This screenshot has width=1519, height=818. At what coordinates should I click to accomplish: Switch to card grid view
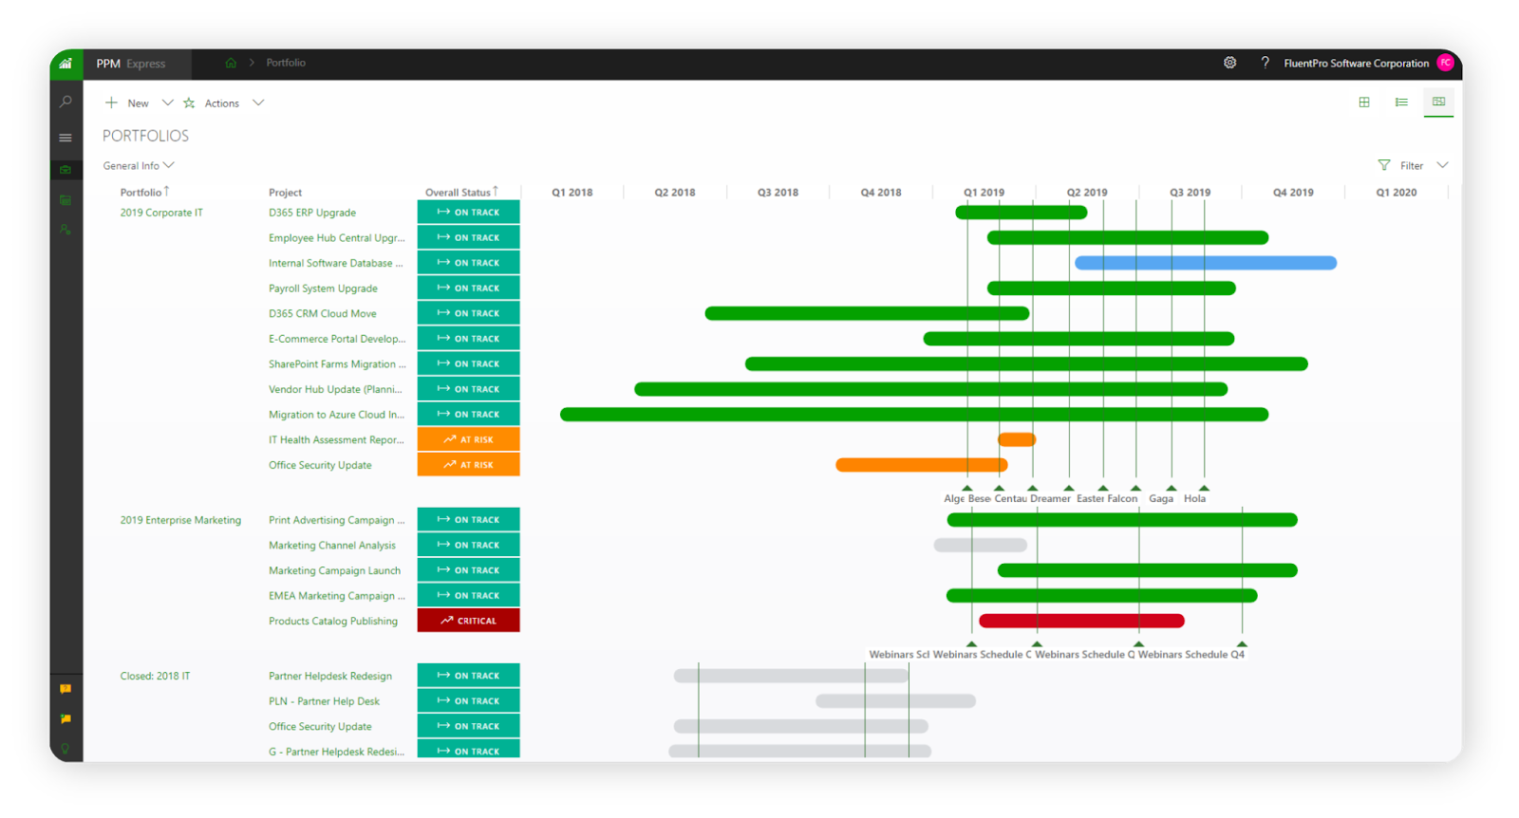[x=1364, y=102]
